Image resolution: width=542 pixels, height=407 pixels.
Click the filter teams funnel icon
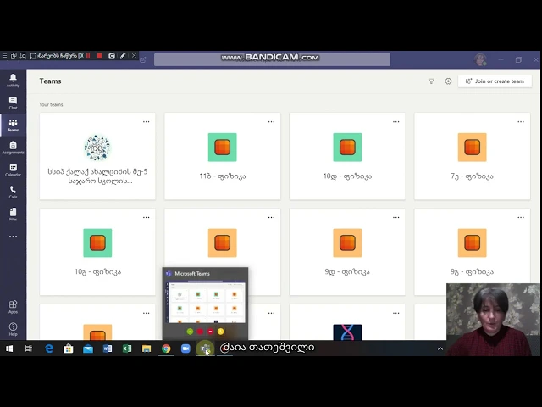tap(431, 81)
